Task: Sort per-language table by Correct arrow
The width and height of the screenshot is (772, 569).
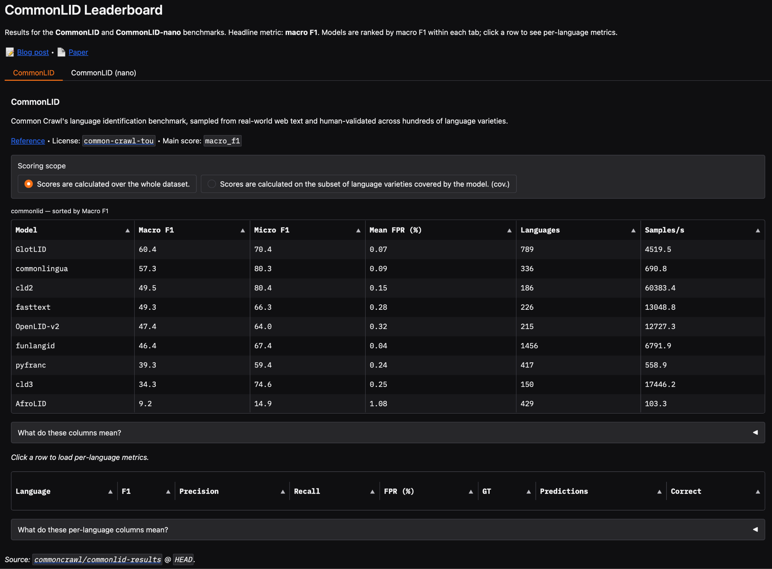Action: 758,492
